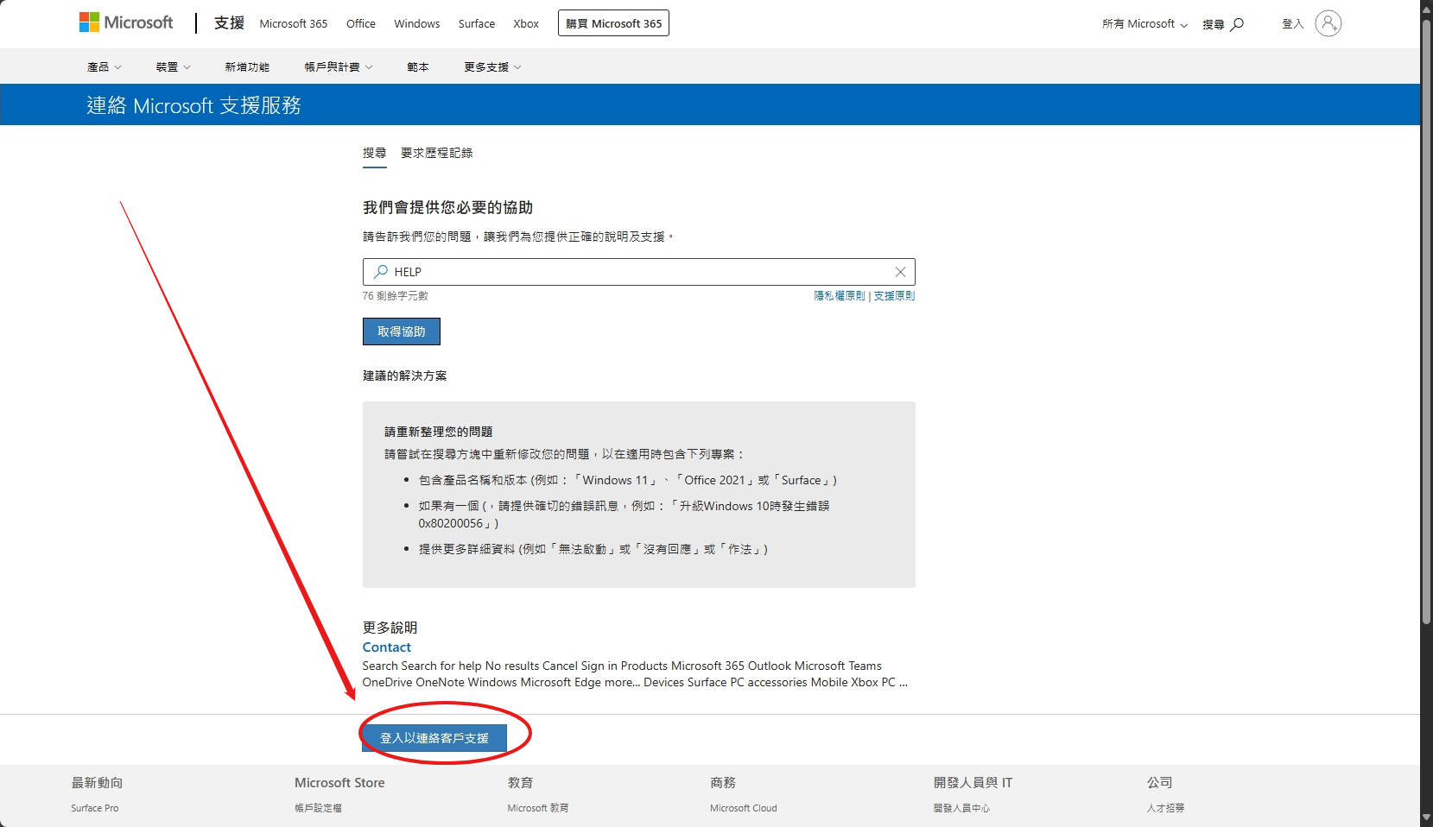Click the 請重新整理您的問題 heading
This screenshot has height=827, width=1433.
[439, 432]
